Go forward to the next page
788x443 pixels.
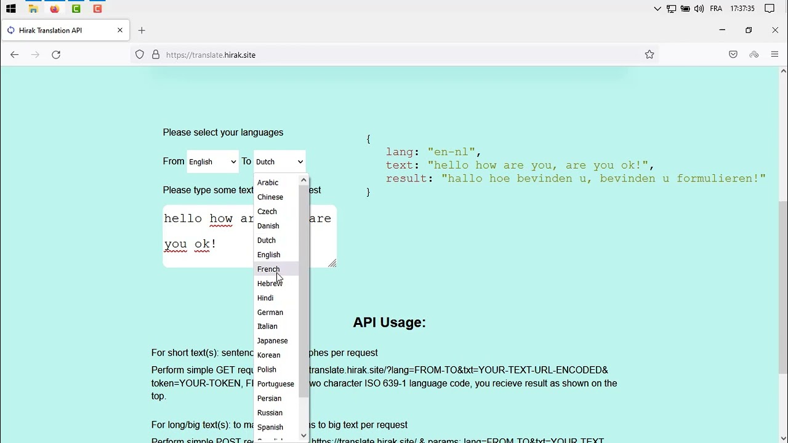(35, 55)
